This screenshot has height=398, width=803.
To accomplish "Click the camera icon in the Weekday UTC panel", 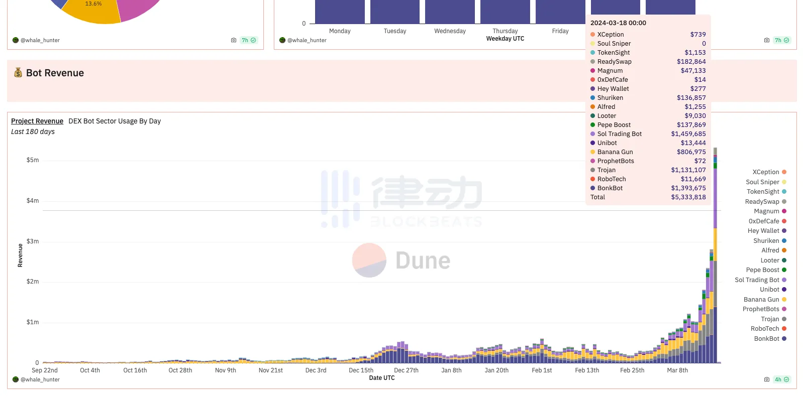I will point(766,40).
